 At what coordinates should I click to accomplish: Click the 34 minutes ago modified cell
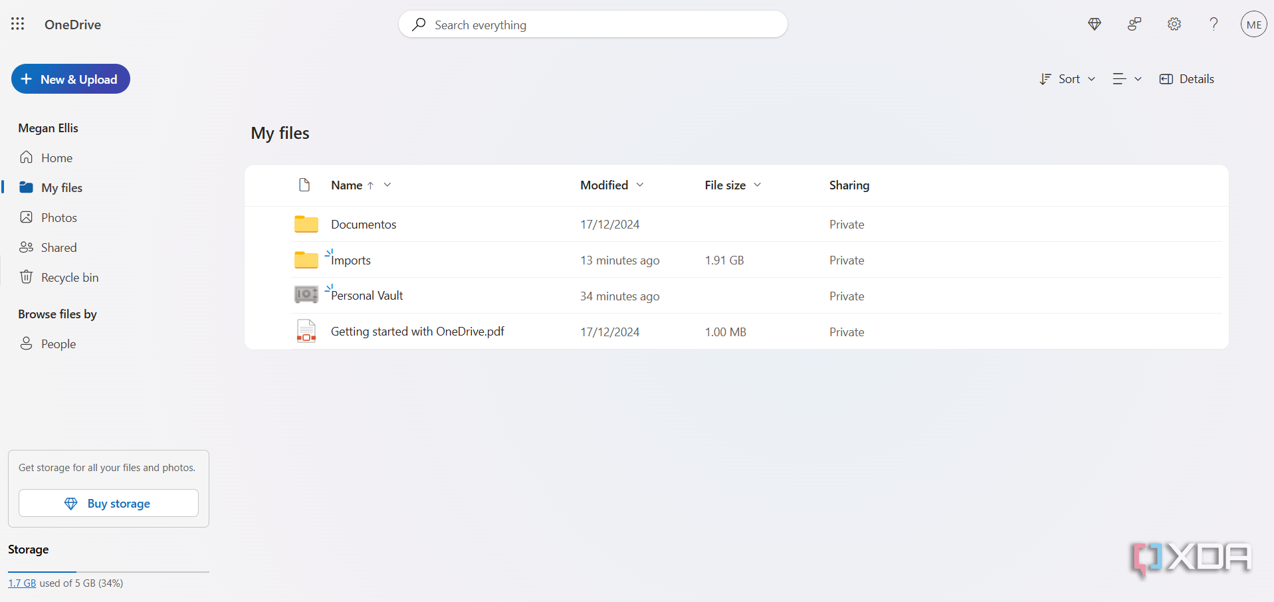[619, 296]
